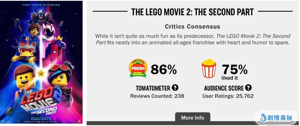
Task: Click the 剧情奥秘 watermark text
Action: [280, 118]
